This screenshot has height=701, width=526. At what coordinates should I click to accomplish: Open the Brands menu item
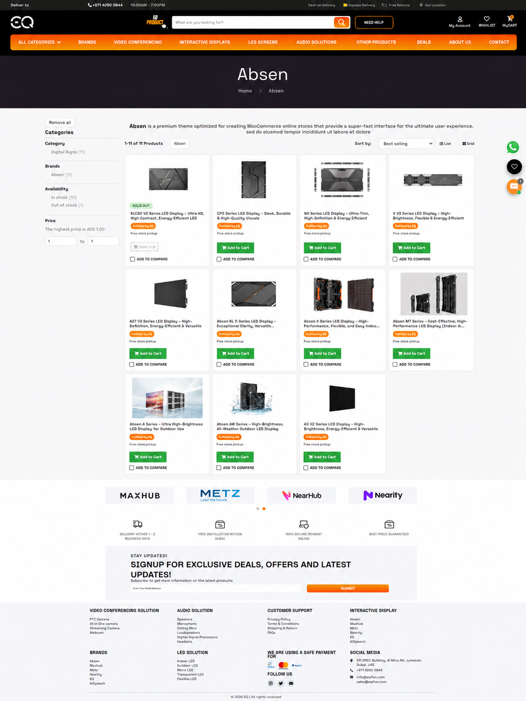(87, 43)
